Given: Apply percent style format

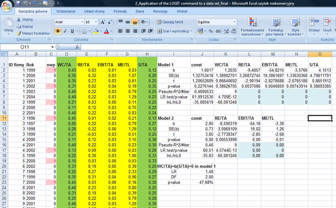Looking at the screenshot, I should (x=211, y=31).
